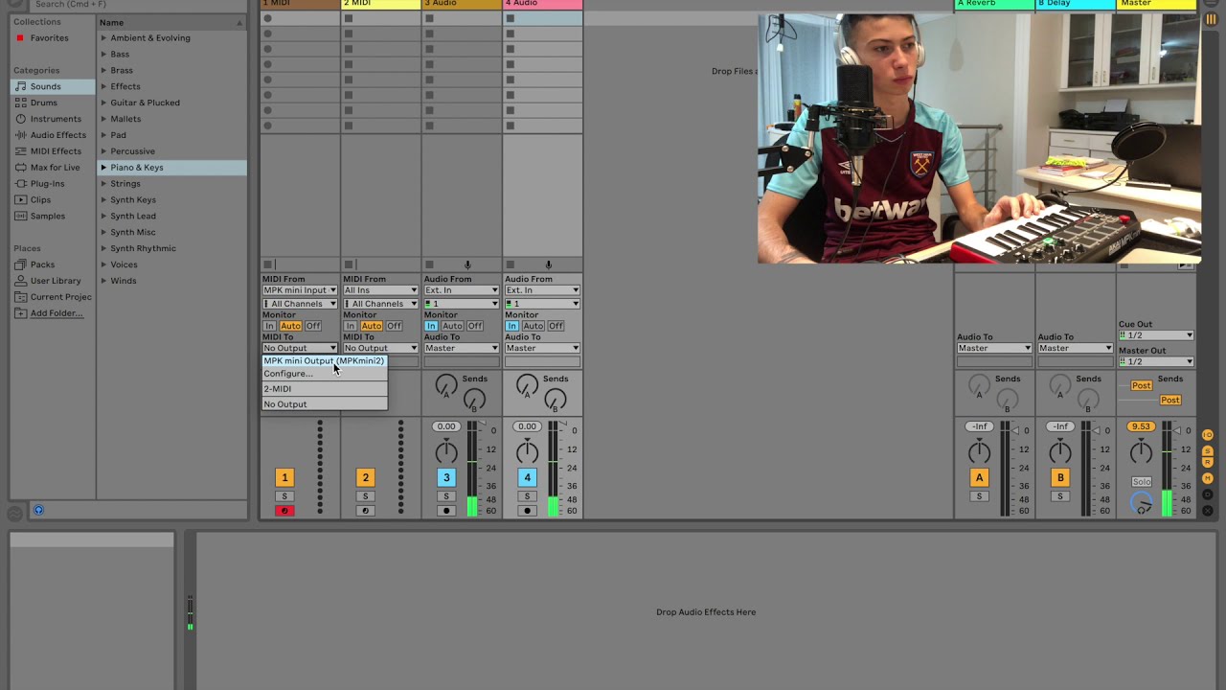Select the Sounds category in browser
Viewport: 1226px width, 690px height.
pyautogui.click(x=53, y=86)
